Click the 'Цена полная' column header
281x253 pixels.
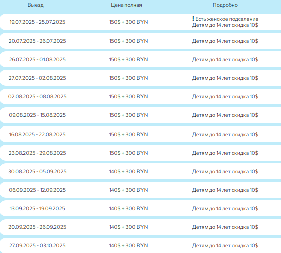click(126, 5)
